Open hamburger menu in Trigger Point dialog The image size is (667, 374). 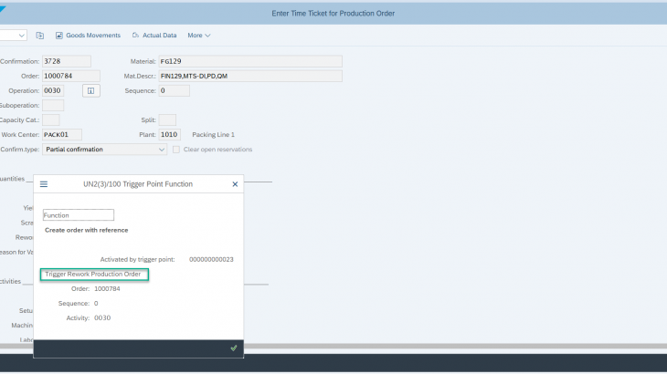[43, 184]
